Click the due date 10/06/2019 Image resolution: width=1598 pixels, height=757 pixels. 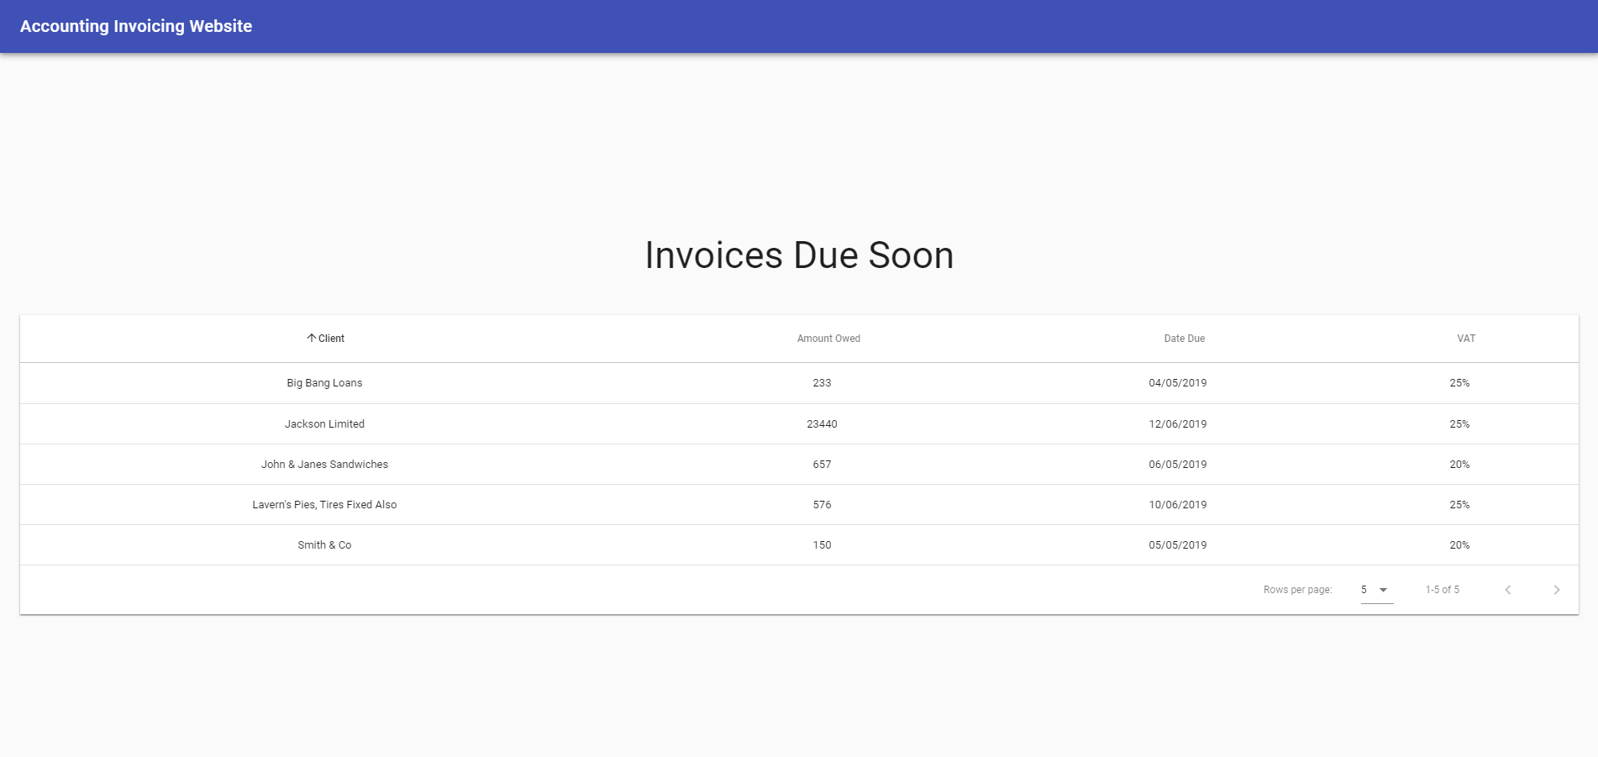pos(1178,505)
